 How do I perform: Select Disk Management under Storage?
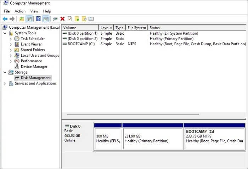[x=35, y=78]
